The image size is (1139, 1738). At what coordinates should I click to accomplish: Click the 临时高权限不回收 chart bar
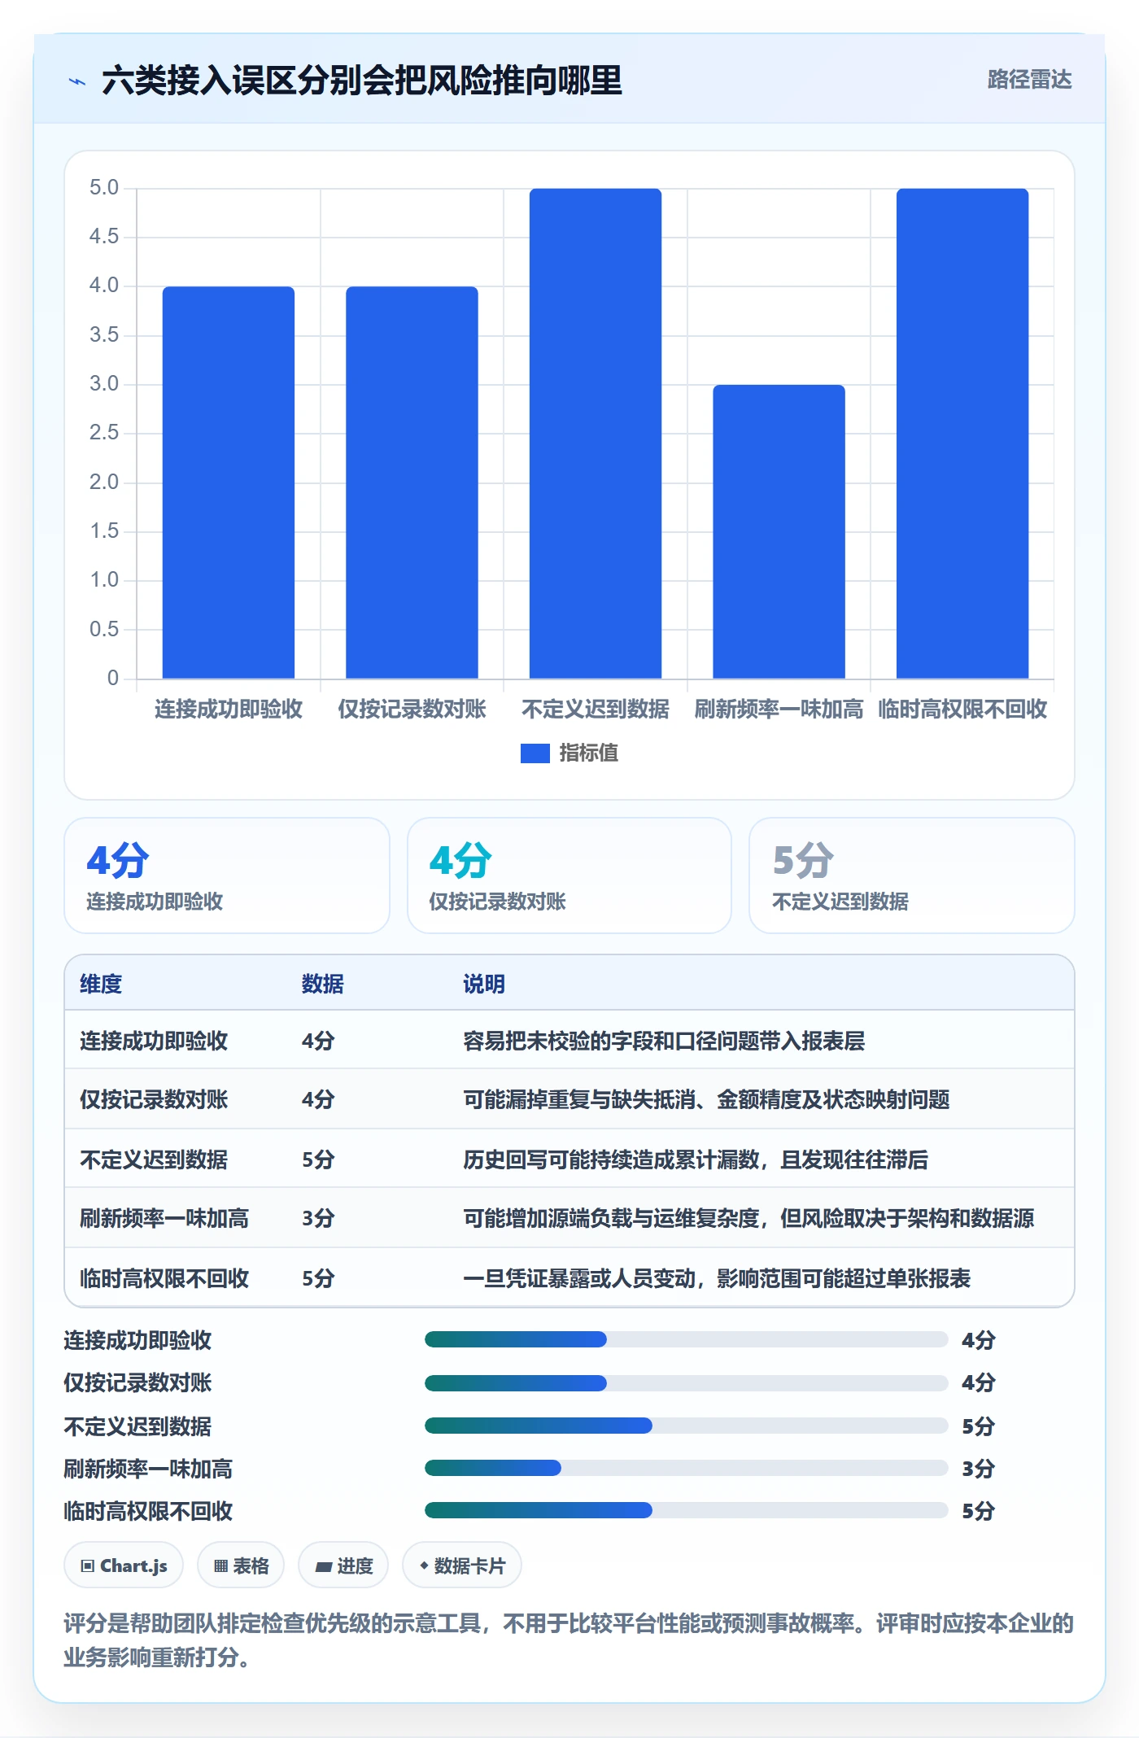click(x=962, y=433)
